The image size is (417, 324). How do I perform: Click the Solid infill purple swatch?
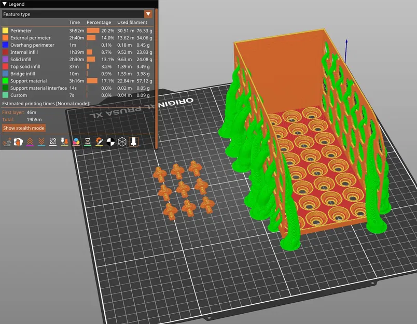(5, 59)
